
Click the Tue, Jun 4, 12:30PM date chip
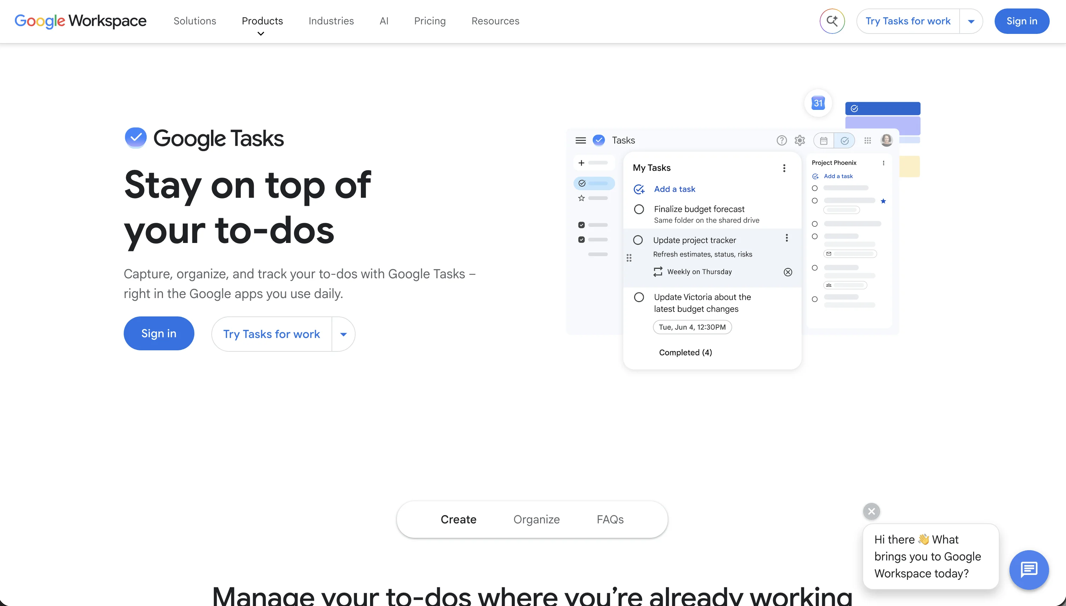coord(692,327)
